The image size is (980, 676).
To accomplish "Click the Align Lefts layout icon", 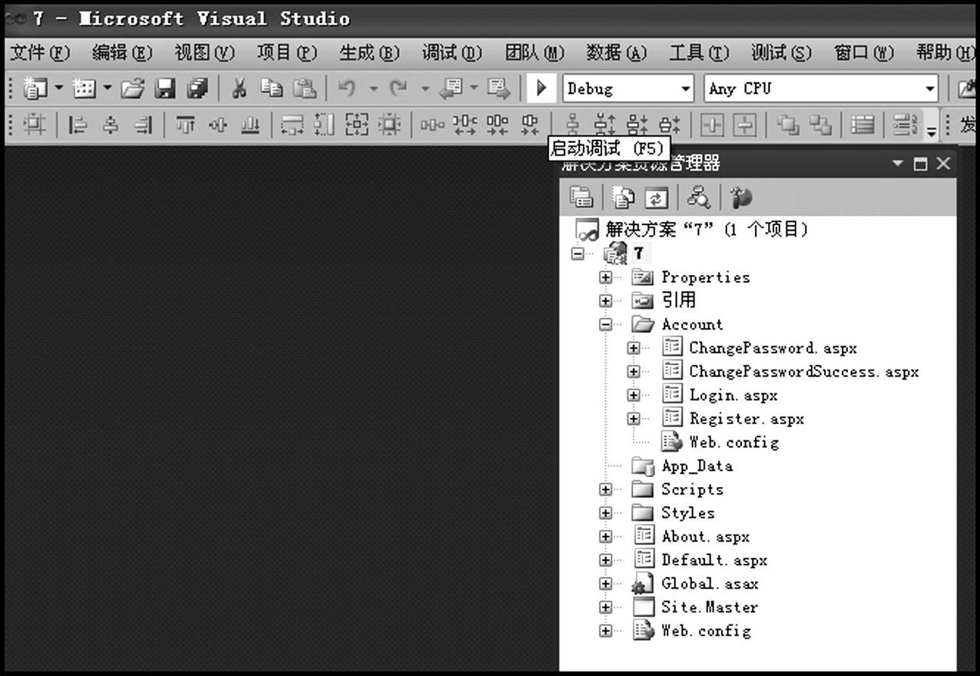I will (x=78, y=124).
